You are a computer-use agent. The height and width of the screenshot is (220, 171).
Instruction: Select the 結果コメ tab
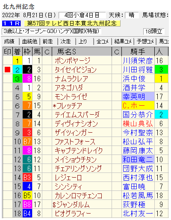(x=123, y=42)
